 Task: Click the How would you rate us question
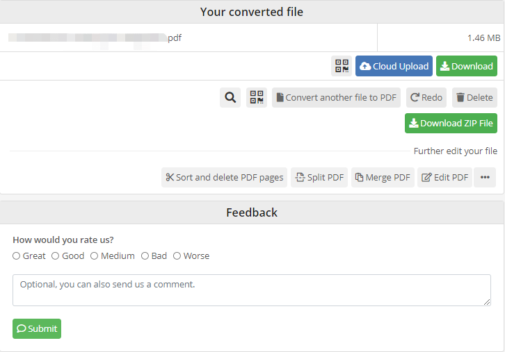tap(63, 240)
